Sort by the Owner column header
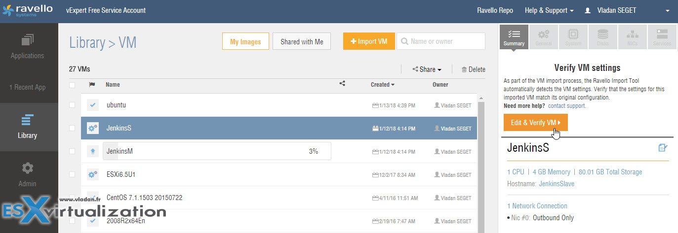 pos(440,85)
